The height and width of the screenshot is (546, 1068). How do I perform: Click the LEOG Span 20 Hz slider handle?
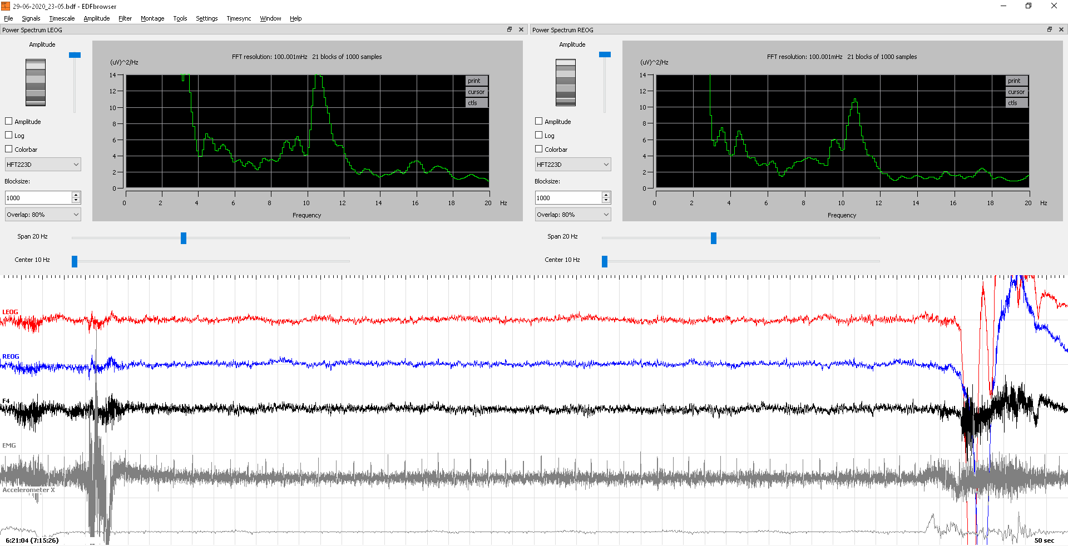pos(184,238)
